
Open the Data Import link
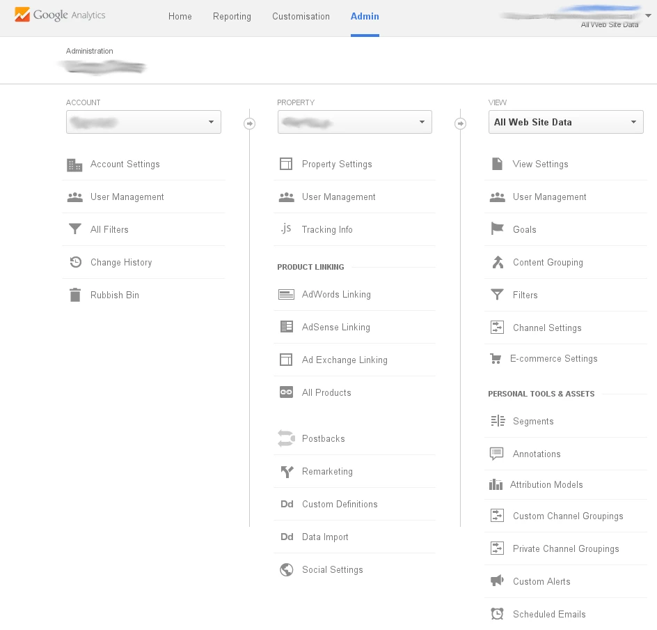(325, 537)
